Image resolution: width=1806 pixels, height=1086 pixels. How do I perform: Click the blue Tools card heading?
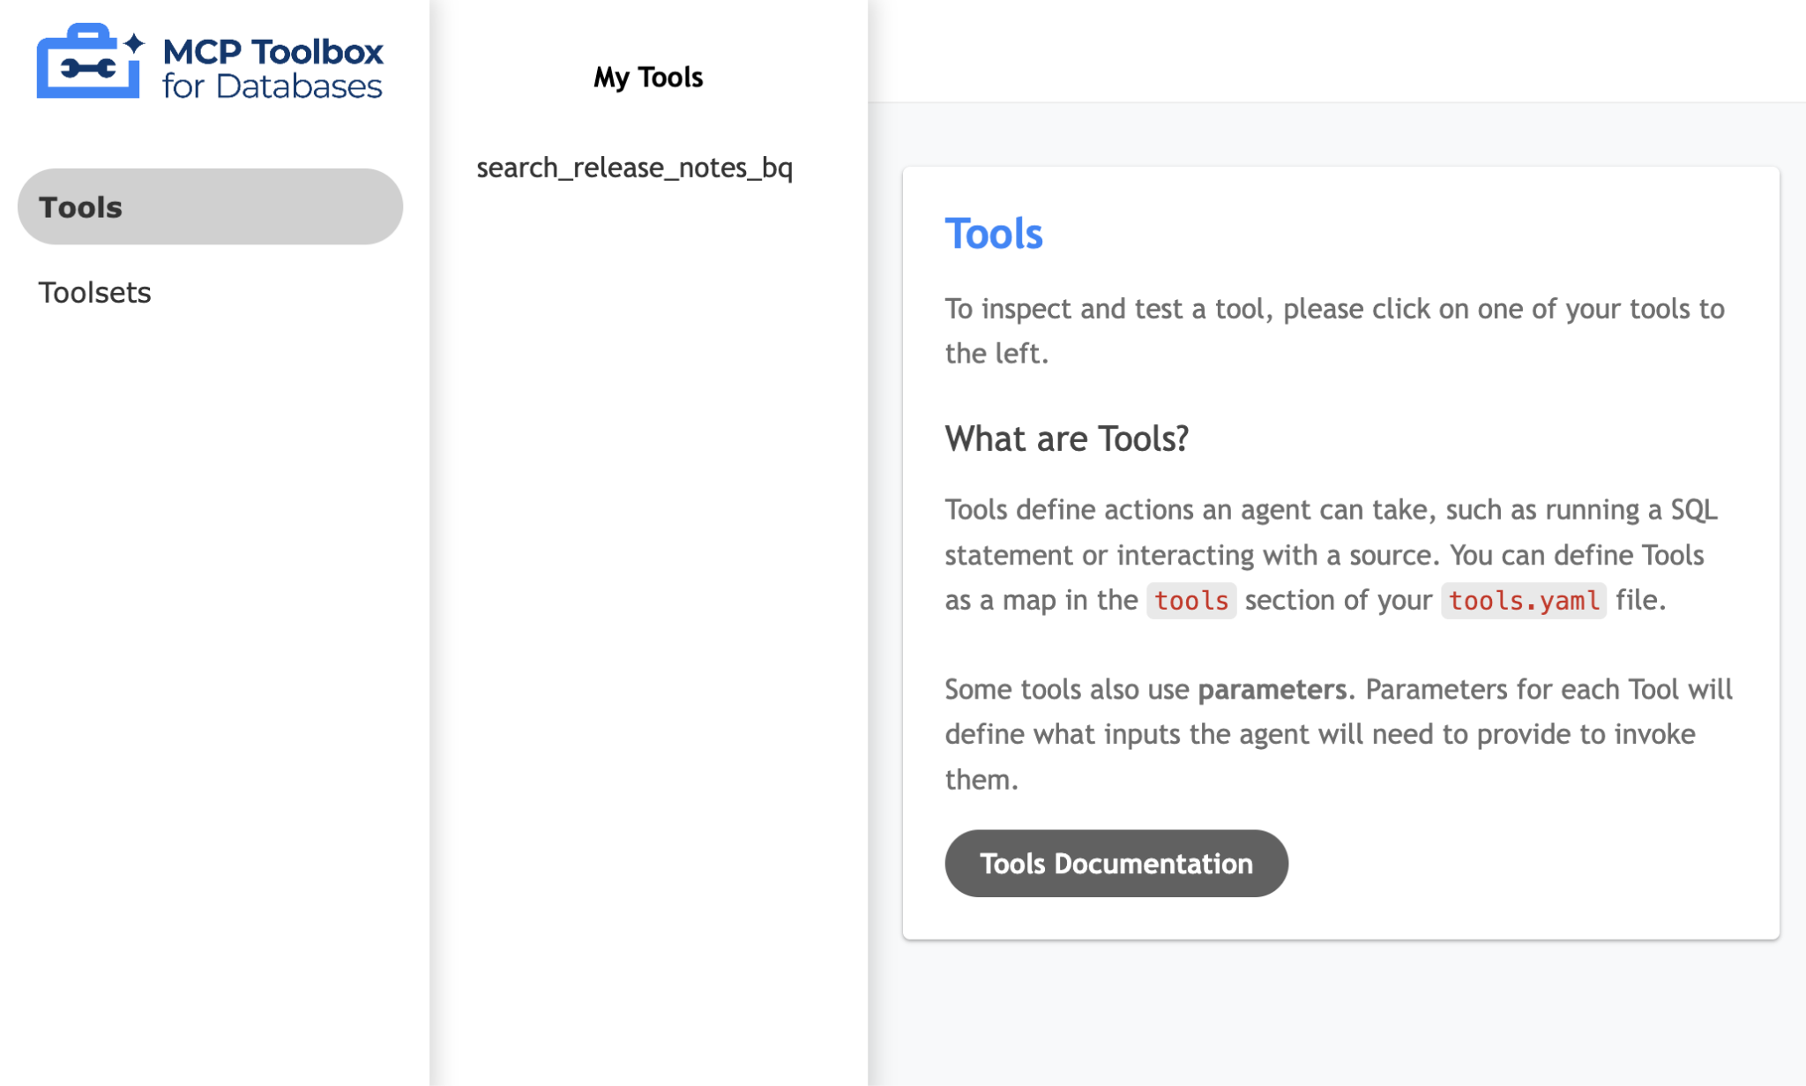click(x=993, y=234)
